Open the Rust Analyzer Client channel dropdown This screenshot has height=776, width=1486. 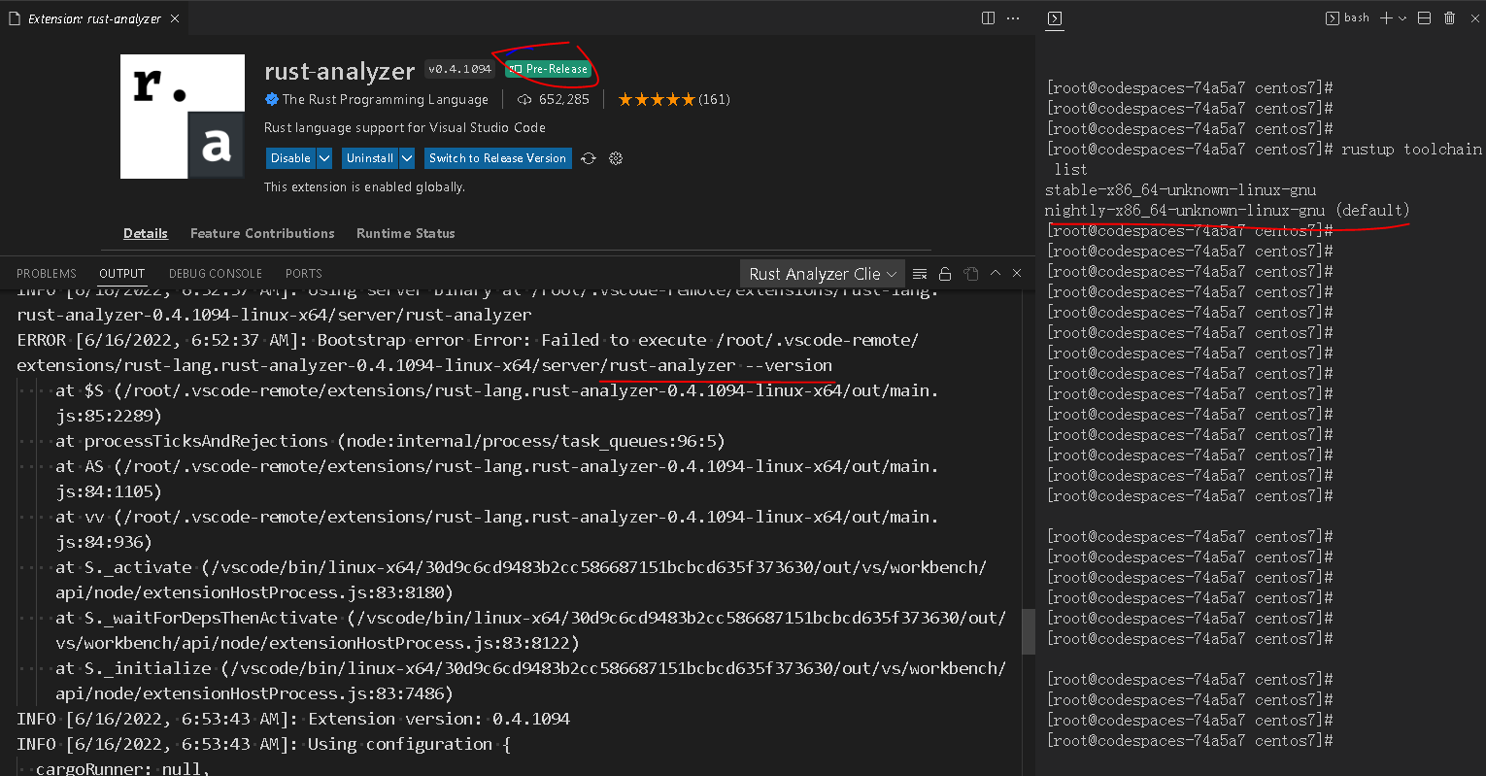click(x=821, y=273)
